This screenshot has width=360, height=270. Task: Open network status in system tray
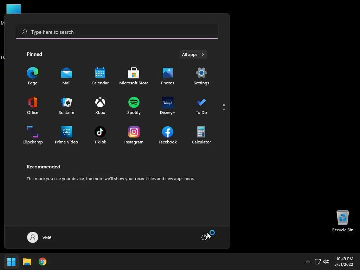point(317,262)
